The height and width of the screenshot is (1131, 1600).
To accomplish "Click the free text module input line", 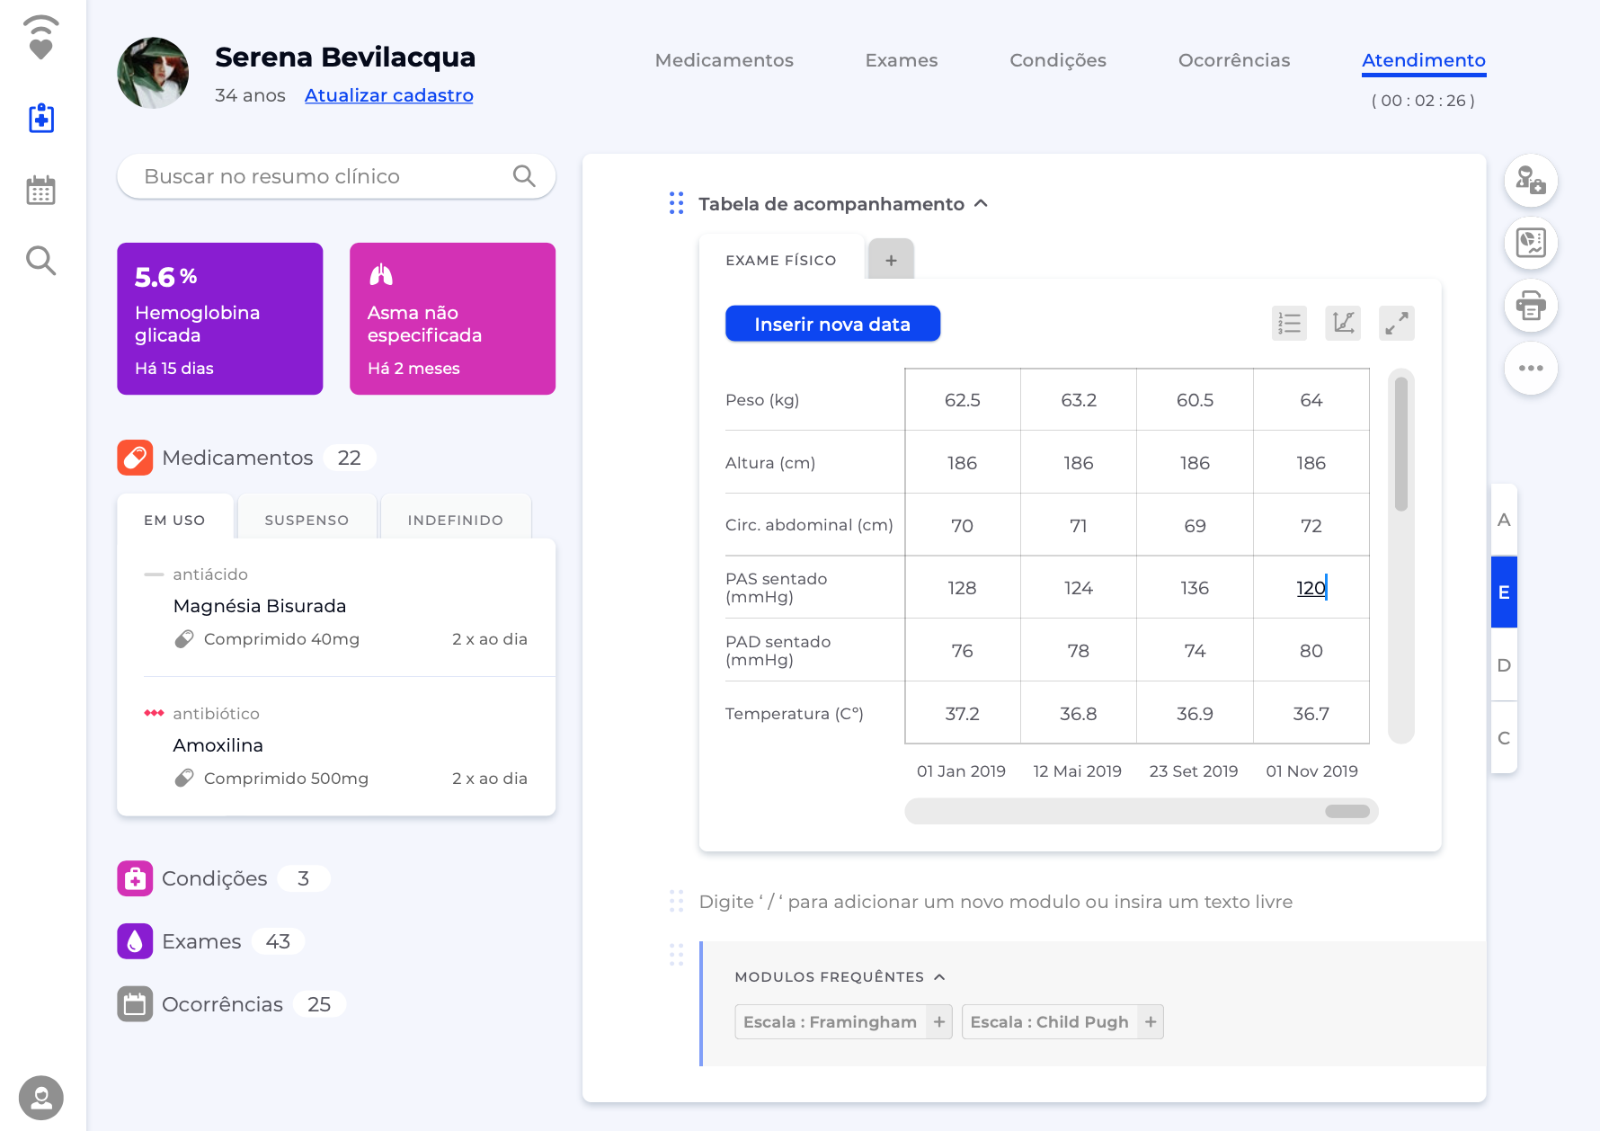I will pyautogui.click(x=996, y=902).
